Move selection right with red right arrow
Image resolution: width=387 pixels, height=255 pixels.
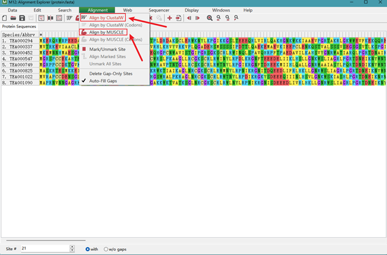click(197, 18)
